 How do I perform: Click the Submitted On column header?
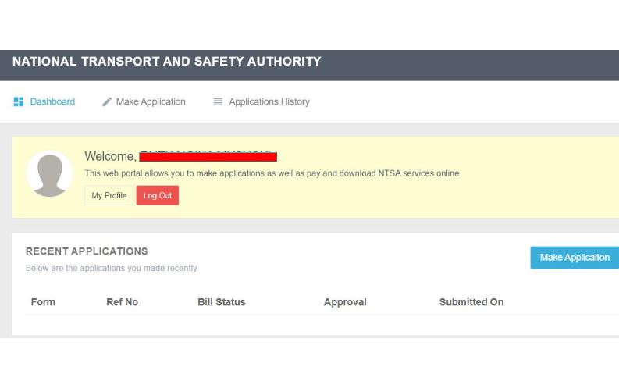pos(471,302)
